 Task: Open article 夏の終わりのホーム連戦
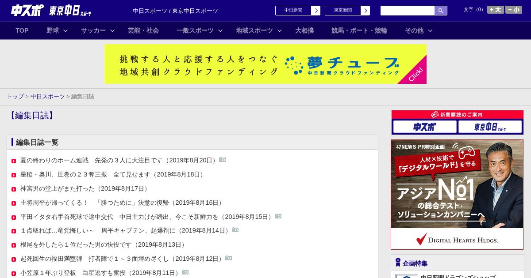point(119,161)
